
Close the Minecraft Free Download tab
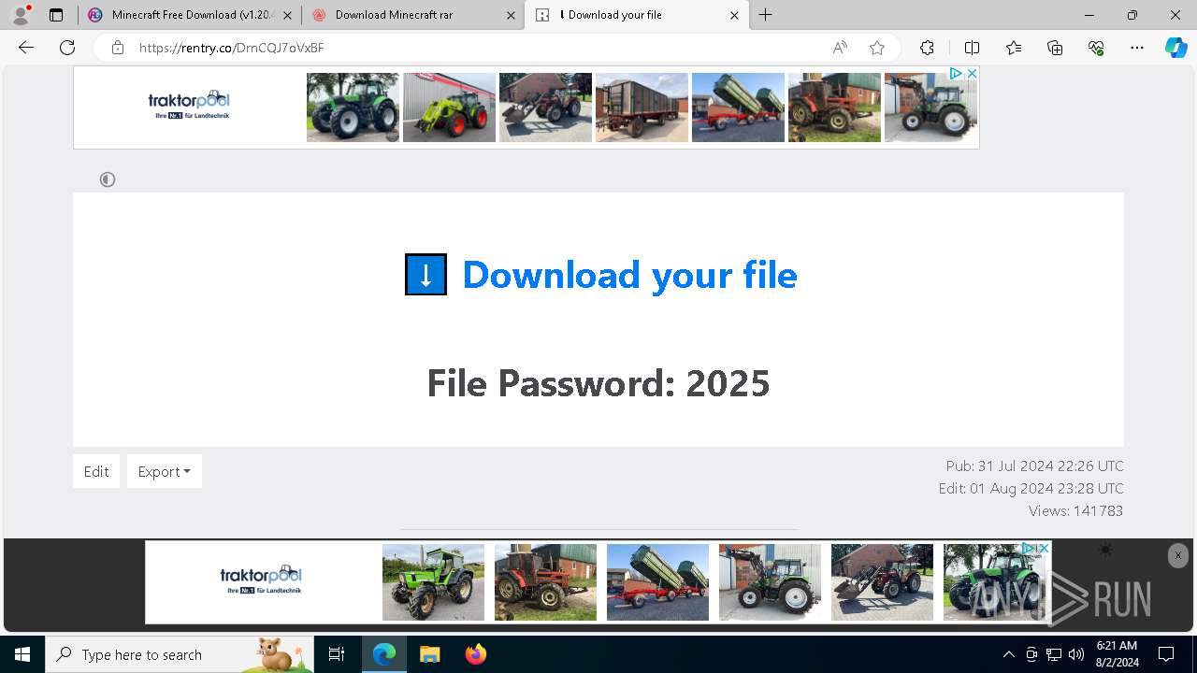(x=287, y=15)
